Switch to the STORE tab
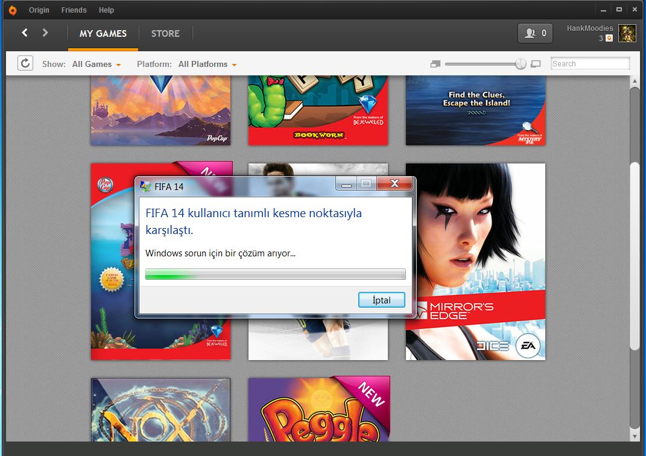This screenshot has height=456, width=646. coord(165,33)
